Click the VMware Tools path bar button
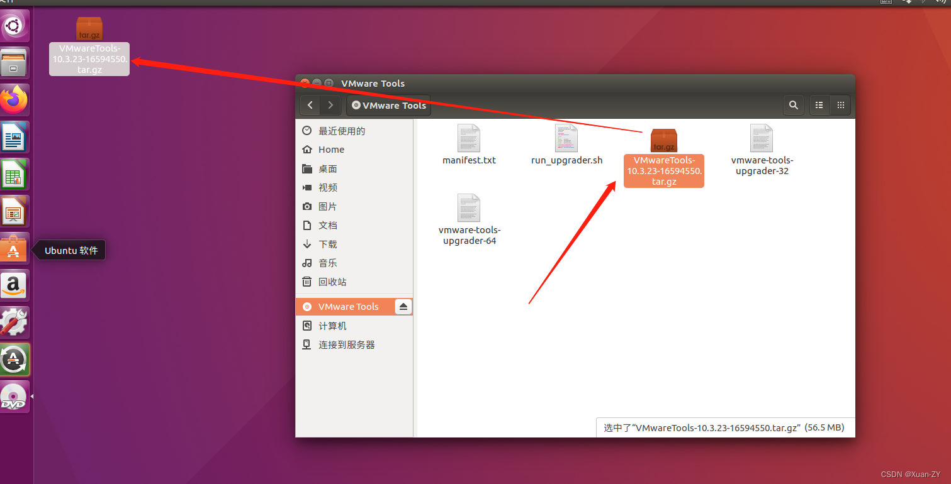Viewport: 951px width, 484px height. point(388,106)
